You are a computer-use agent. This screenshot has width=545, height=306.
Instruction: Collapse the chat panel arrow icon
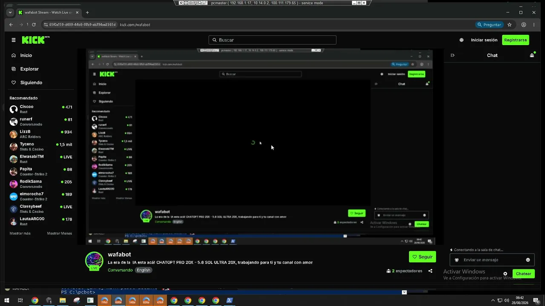tap(452, 55)
